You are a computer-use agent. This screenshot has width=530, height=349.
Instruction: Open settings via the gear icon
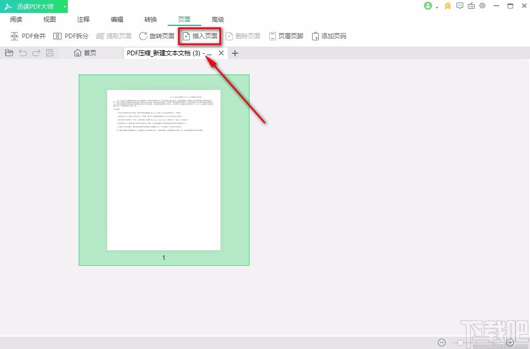[x=482, y=6]
